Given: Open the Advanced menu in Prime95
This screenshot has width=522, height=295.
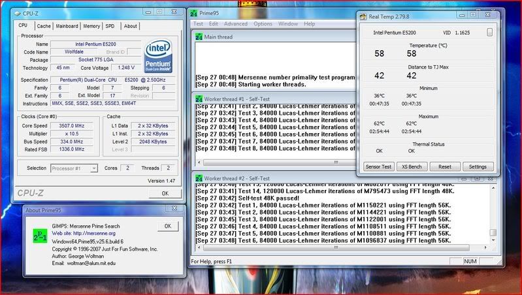Looking at the screenshot, I should [236, 23].
